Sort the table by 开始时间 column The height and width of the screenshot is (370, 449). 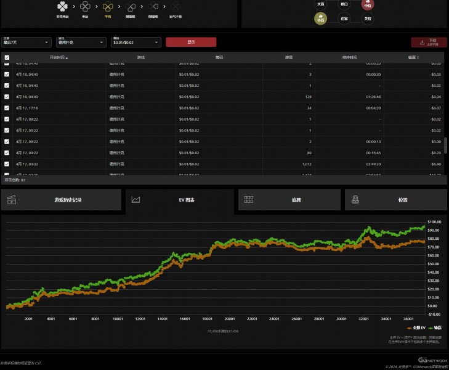pos(54,57)
